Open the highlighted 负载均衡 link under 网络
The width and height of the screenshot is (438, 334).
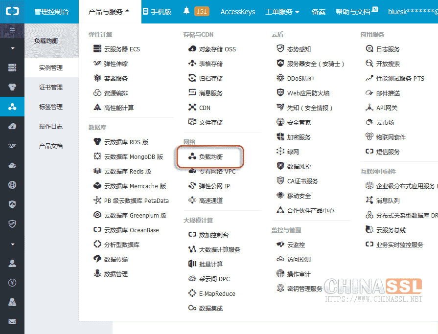coord(210,157)
